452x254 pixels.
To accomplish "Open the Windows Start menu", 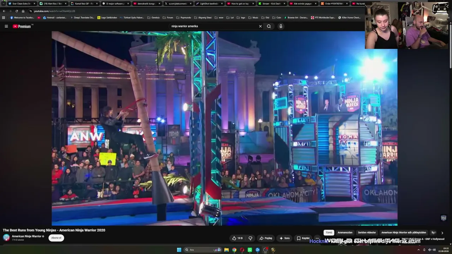I will 179,250.
